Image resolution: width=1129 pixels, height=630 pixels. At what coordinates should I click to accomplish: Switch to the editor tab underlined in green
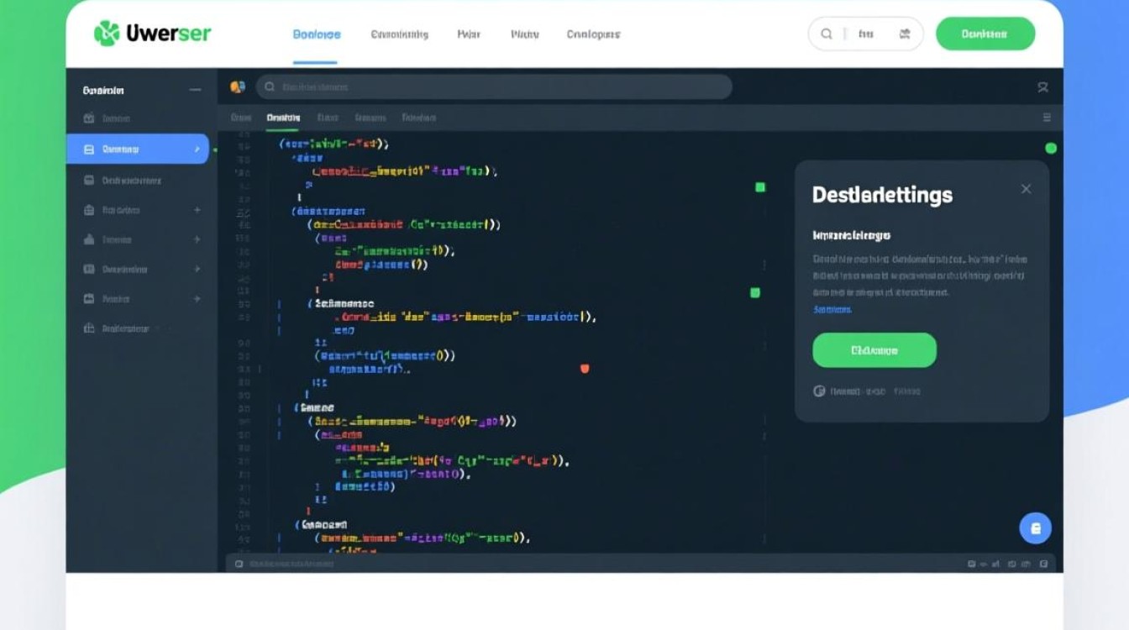(282, 118)
